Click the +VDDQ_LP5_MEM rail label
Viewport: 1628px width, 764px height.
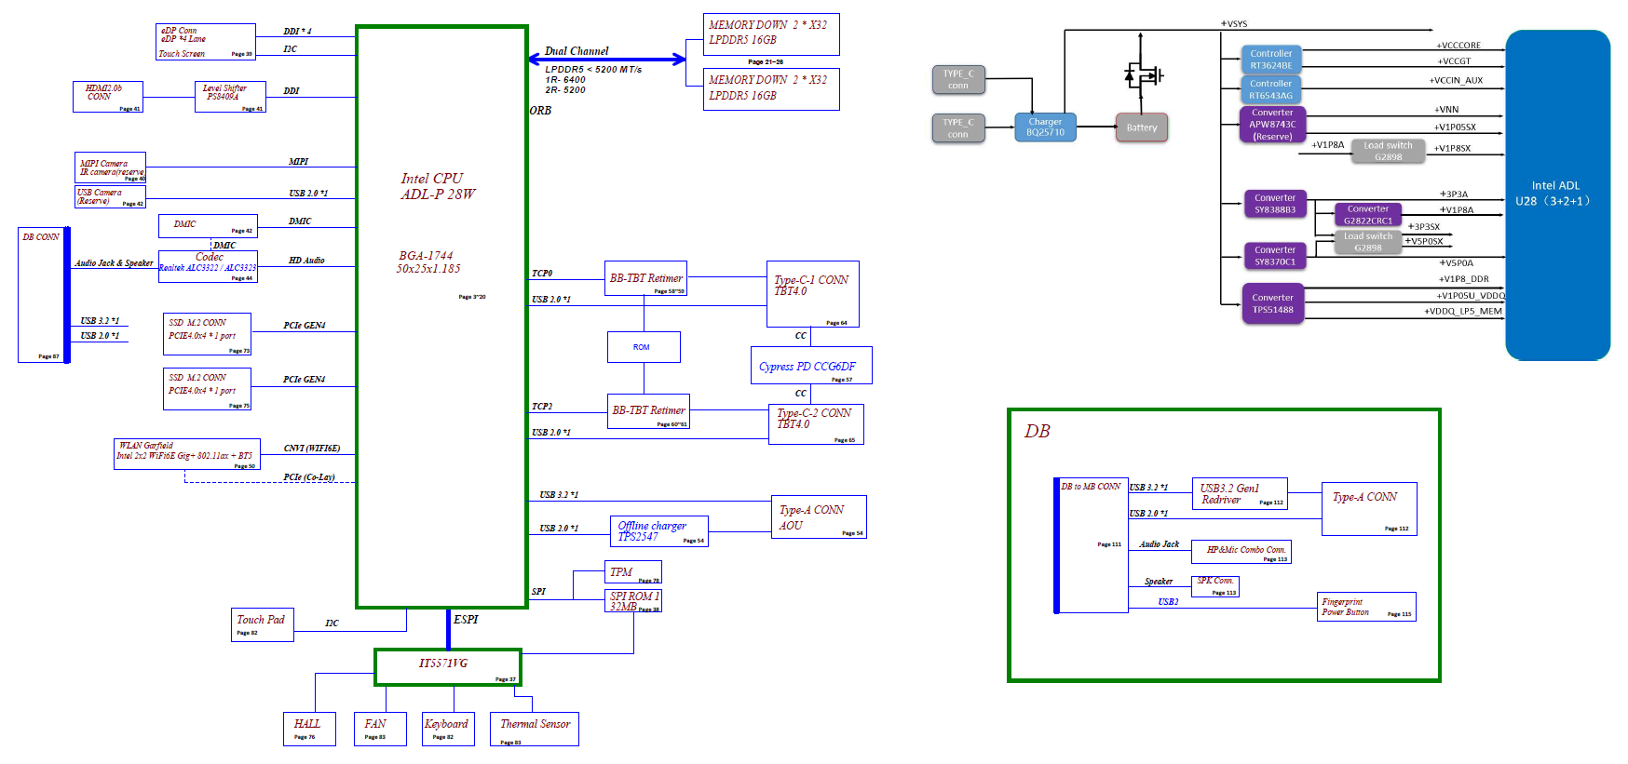(x=1463, y=312)
